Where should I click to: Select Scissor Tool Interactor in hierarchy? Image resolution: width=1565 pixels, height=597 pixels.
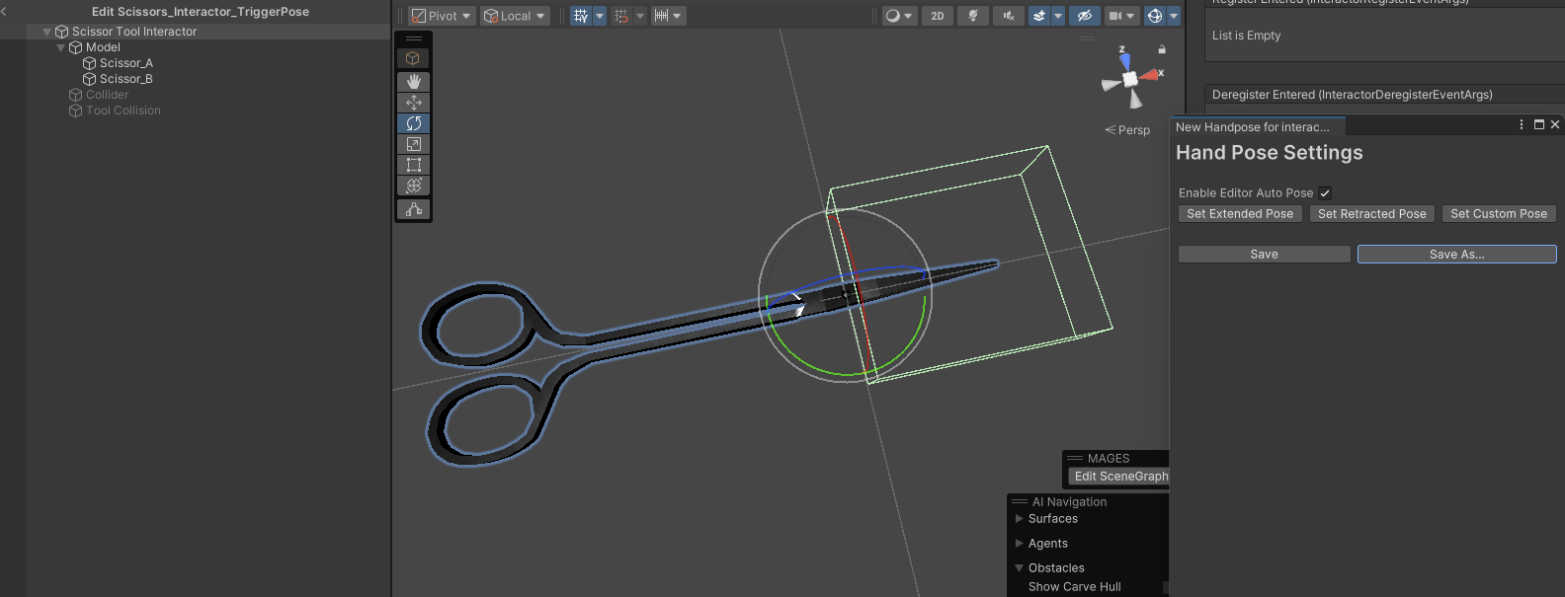(134, 32)
